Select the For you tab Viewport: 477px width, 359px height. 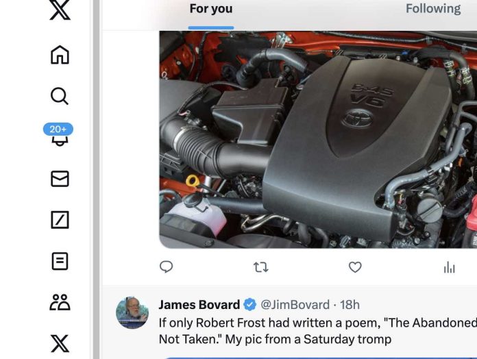(x=211, y=8)
